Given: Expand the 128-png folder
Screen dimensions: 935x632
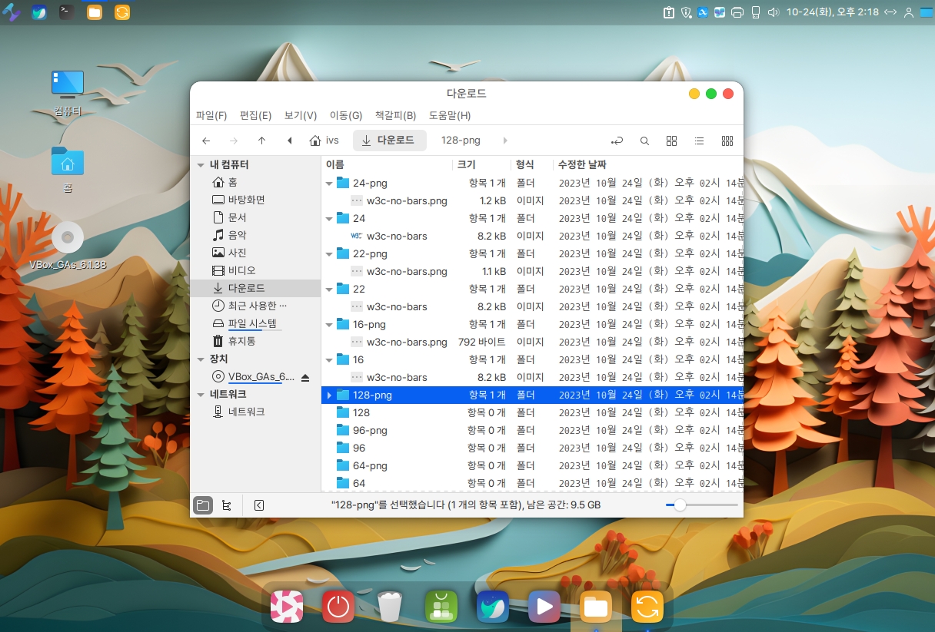Looking at the screenshot, I should 329,395.
